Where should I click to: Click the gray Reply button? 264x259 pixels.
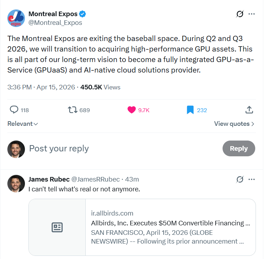tap(239, 148)
